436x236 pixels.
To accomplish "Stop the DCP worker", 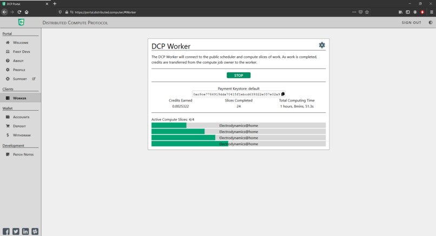I will pyautogui.click(x=239, y=75).
